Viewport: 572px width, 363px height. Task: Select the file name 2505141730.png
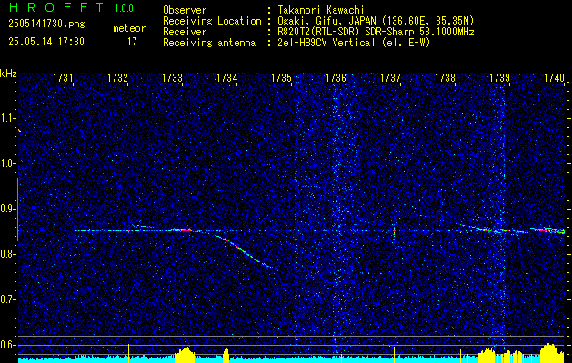pyautogui.click(x=46, y=25)
